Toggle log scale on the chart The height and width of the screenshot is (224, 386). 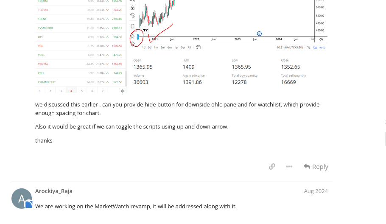[x=315, y=48]
